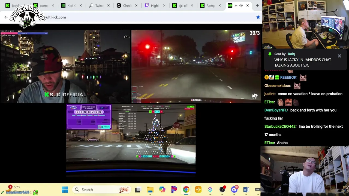The height and width of the screenshot is (196, 349).
Task: Switch to the Twitch search tab
Action: [x=100, y=5]
